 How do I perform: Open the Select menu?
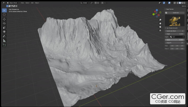point(27,3)
